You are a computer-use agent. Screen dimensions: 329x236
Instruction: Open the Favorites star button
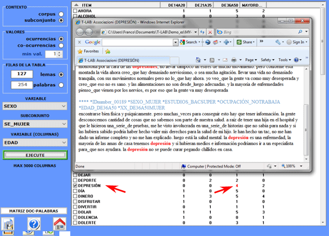pos(88,51)
